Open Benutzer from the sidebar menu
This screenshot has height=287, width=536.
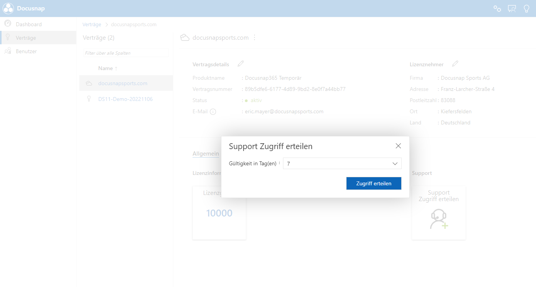27,51
